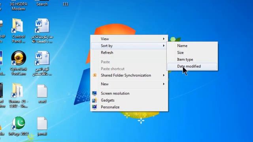This screenshot has width=253, height=142.
Task: Expand the New submenu arrow
Action: (164, 84)
